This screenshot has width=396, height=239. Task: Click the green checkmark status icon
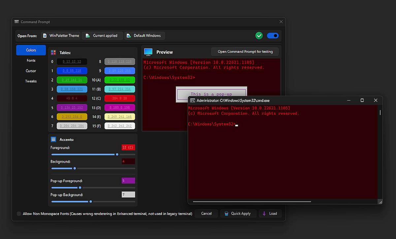pyautogui.click(x=259, y=36)
